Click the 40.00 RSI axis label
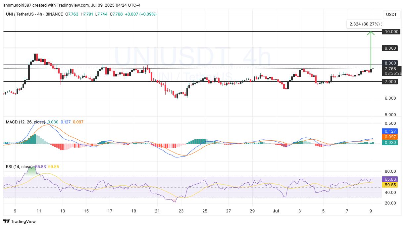Viewport: 405px width, 227px height. point(391,193)
